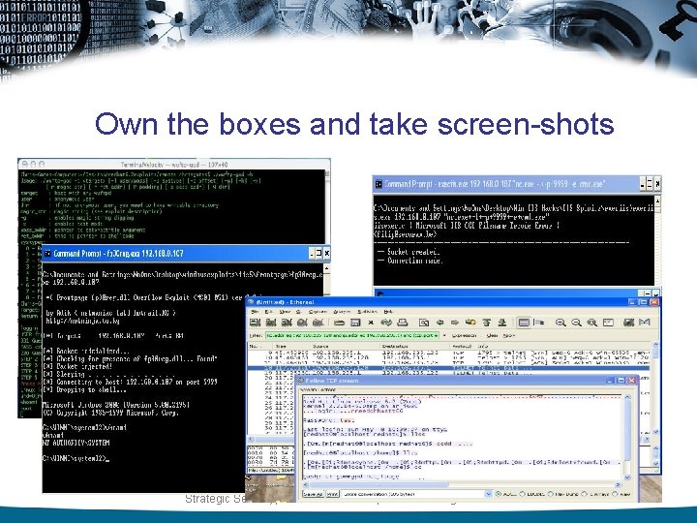Click the list interfaces icon in Ethereal toolbar
Image resolution: width=697 pixels, height=523 pixels.
256,323
